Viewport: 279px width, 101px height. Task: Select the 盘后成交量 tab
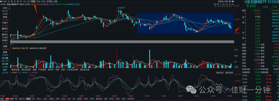coord(84,70)
